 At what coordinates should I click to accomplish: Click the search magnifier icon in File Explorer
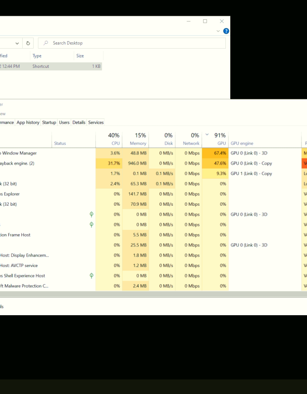(46, 43)
